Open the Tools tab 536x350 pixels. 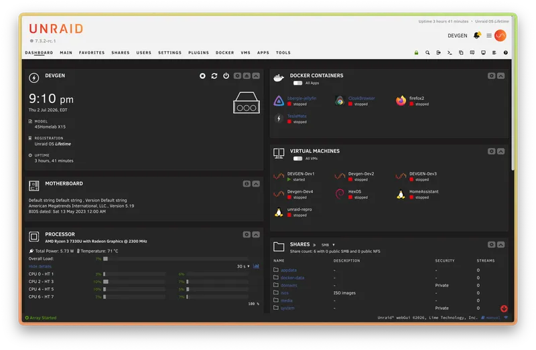point(283,53)
